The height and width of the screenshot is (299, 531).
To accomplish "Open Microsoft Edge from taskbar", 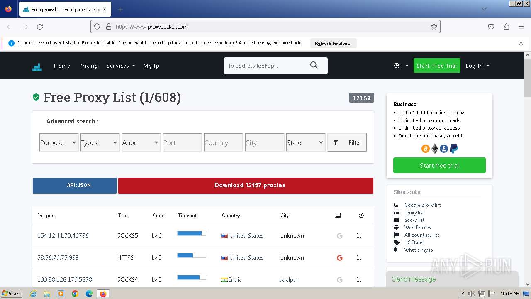I will (89, 294).
